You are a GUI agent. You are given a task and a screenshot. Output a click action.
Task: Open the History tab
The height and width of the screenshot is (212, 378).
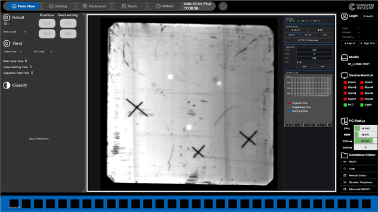point(165,6)
